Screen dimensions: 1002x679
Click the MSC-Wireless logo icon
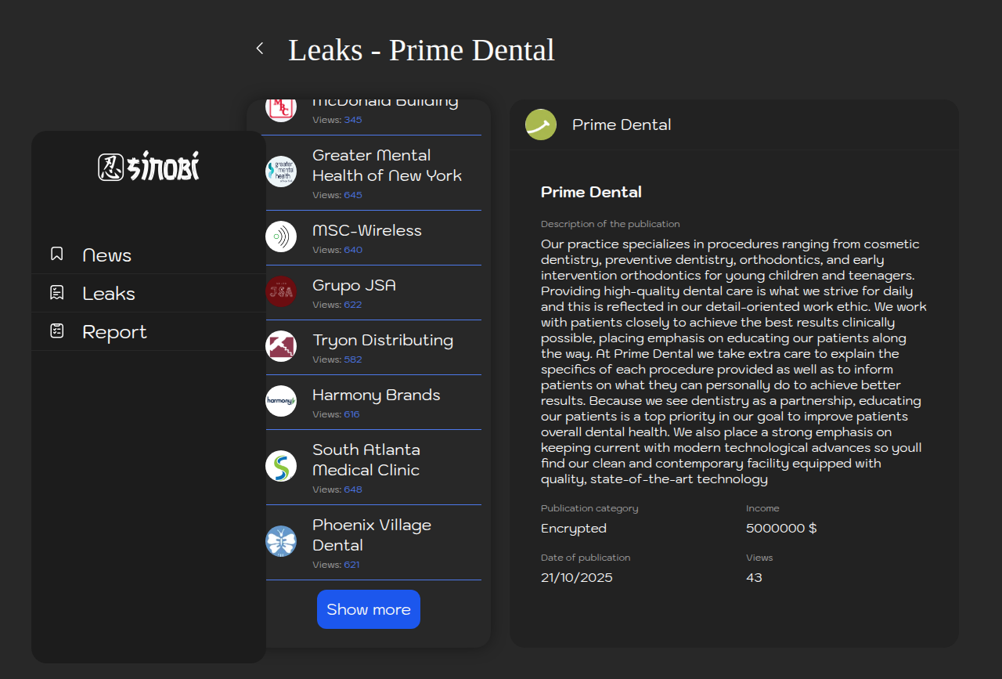(281, 237)
